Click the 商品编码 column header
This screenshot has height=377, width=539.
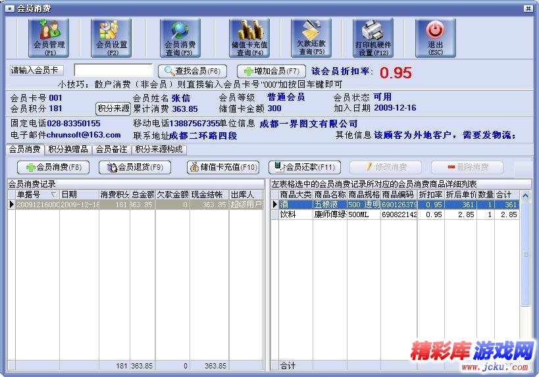[x=399, y=195]
